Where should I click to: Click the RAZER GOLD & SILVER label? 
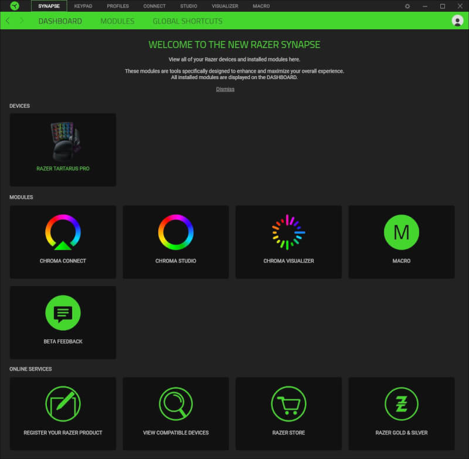click(x=402, y=433)
